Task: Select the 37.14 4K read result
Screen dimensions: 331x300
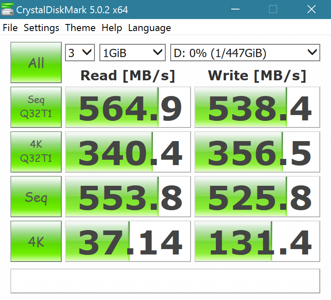Action: tap(128, 241)
